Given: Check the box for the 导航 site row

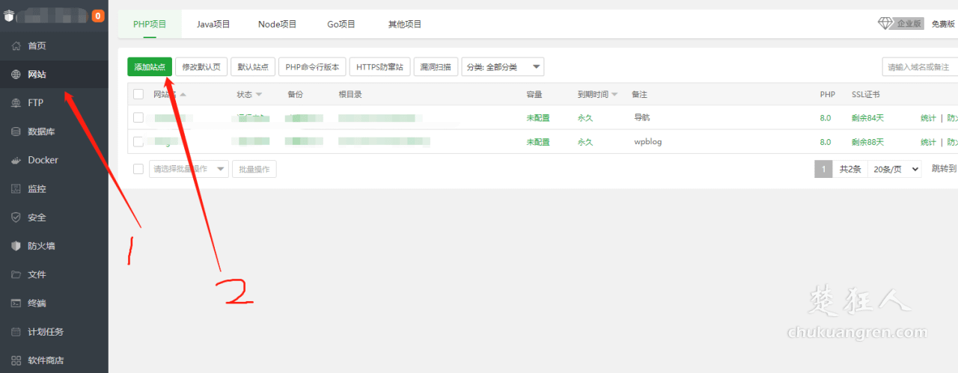Looking at the screenshot, I should [138, 118].
